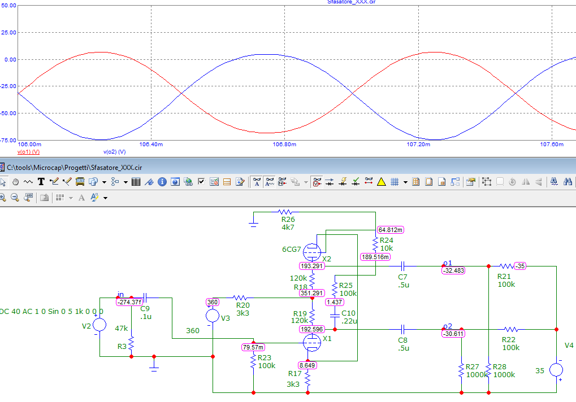Image resolution: width=576 pixels, height=402 pixels.
Task: Open the grid options dropdown arrow
Action: 405,182
